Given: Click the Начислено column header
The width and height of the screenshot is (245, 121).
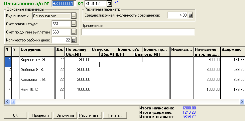Looking at the screenshot, I should (x=207, y=49).
